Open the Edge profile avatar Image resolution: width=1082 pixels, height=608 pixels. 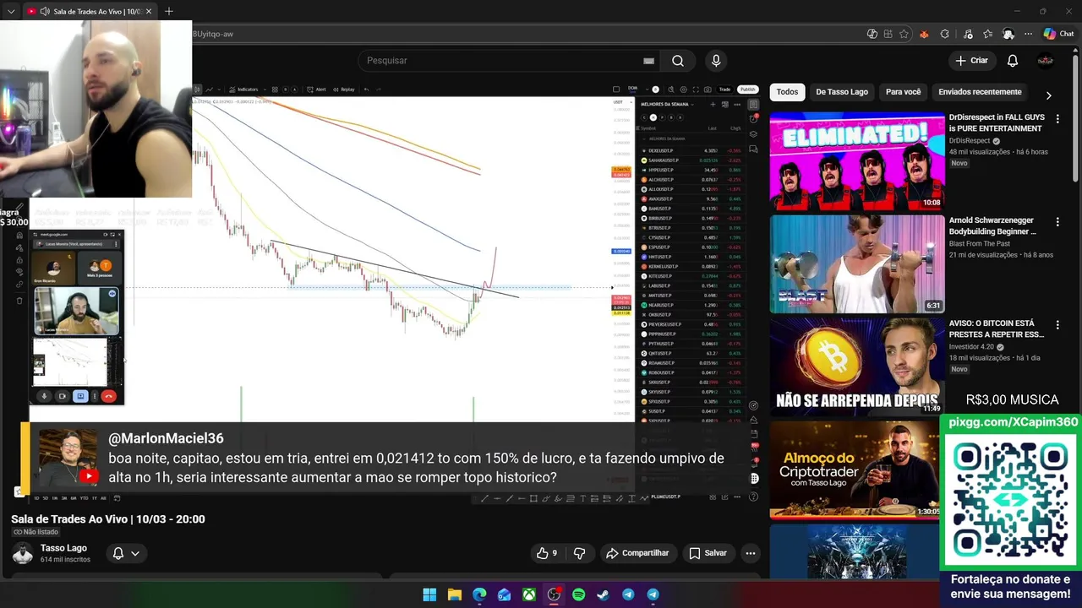click(x=1008, y=34)
